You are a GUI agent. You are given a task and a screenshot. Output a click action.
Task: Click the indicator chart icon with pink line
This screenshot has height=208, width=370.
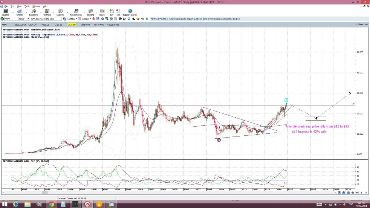(x=125, y=19)
